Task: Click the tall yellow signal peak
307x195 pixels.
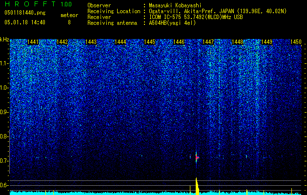Action: [197, 186]
